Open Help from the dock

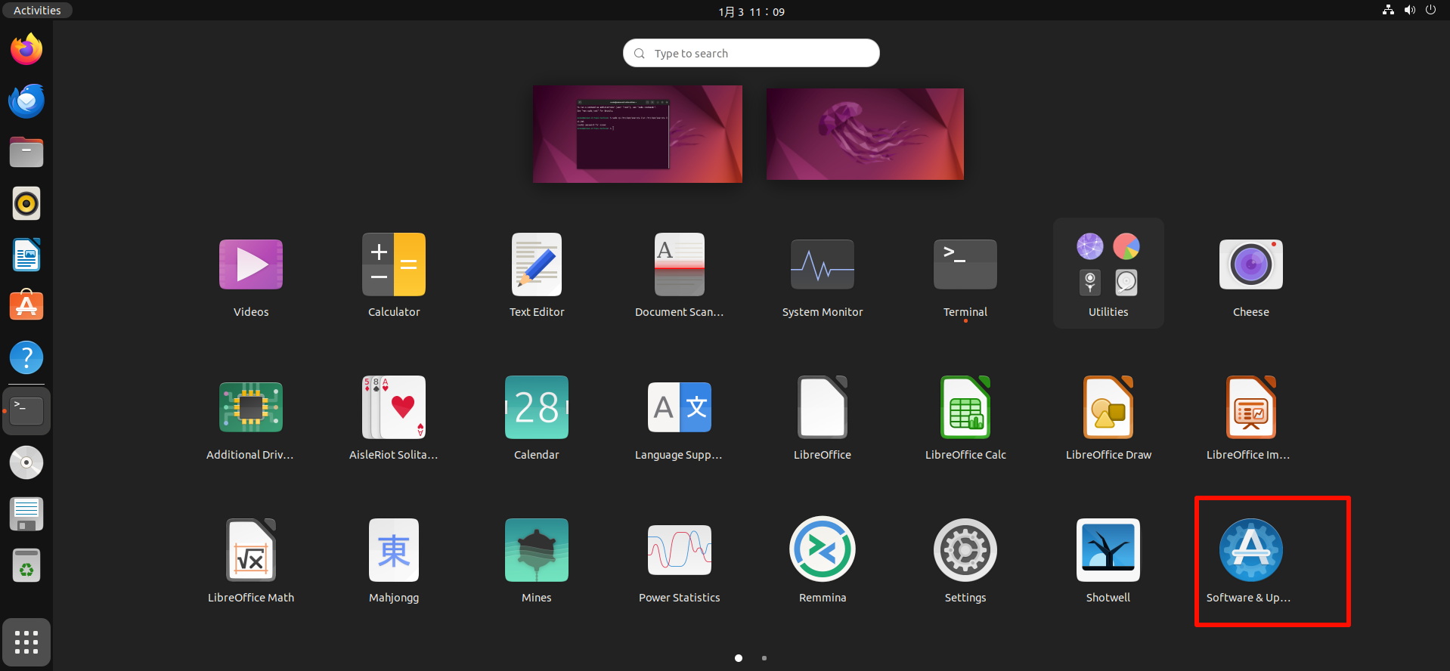coord(26,357)
